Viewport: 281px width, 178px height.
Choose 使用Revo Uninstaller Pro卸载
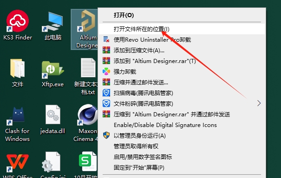pos(182,39)
